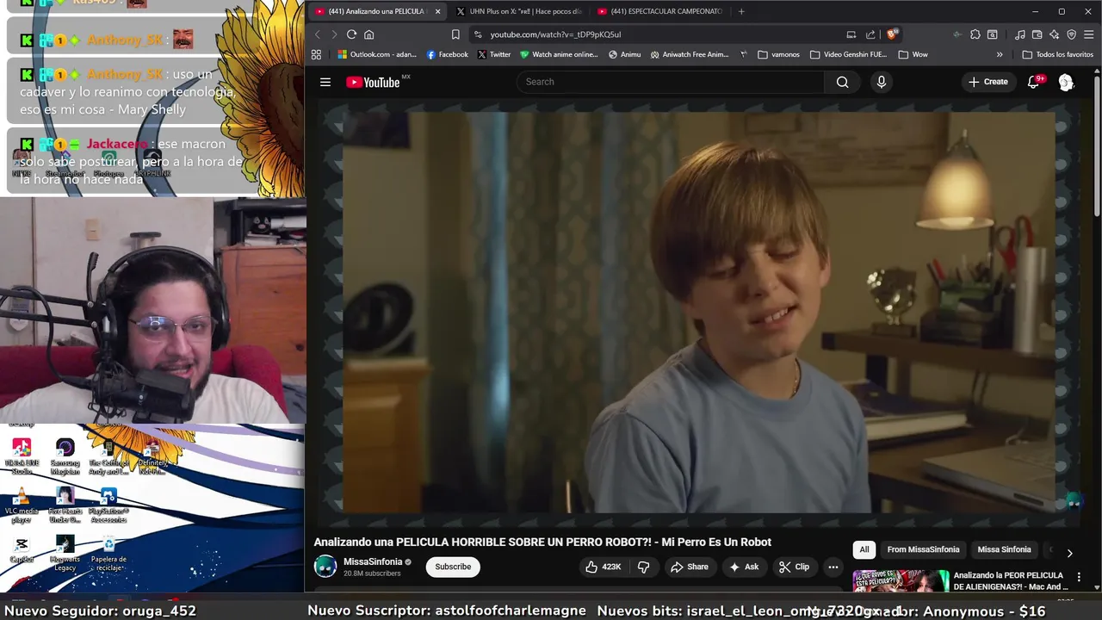
Task: Go back in the browser
Action: tap(317, 34)
